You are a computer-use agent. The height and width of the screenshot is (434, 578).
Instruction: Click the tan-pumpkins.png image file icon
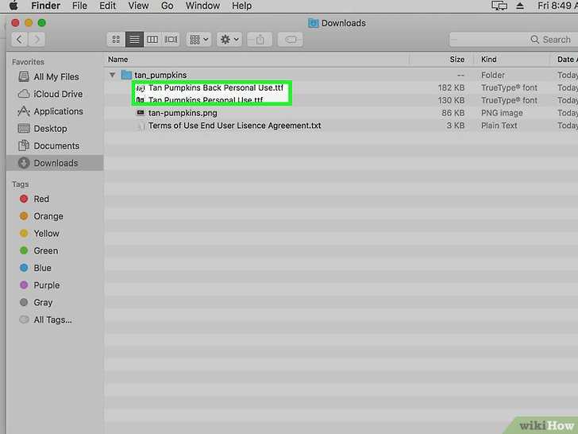(140, 113)
